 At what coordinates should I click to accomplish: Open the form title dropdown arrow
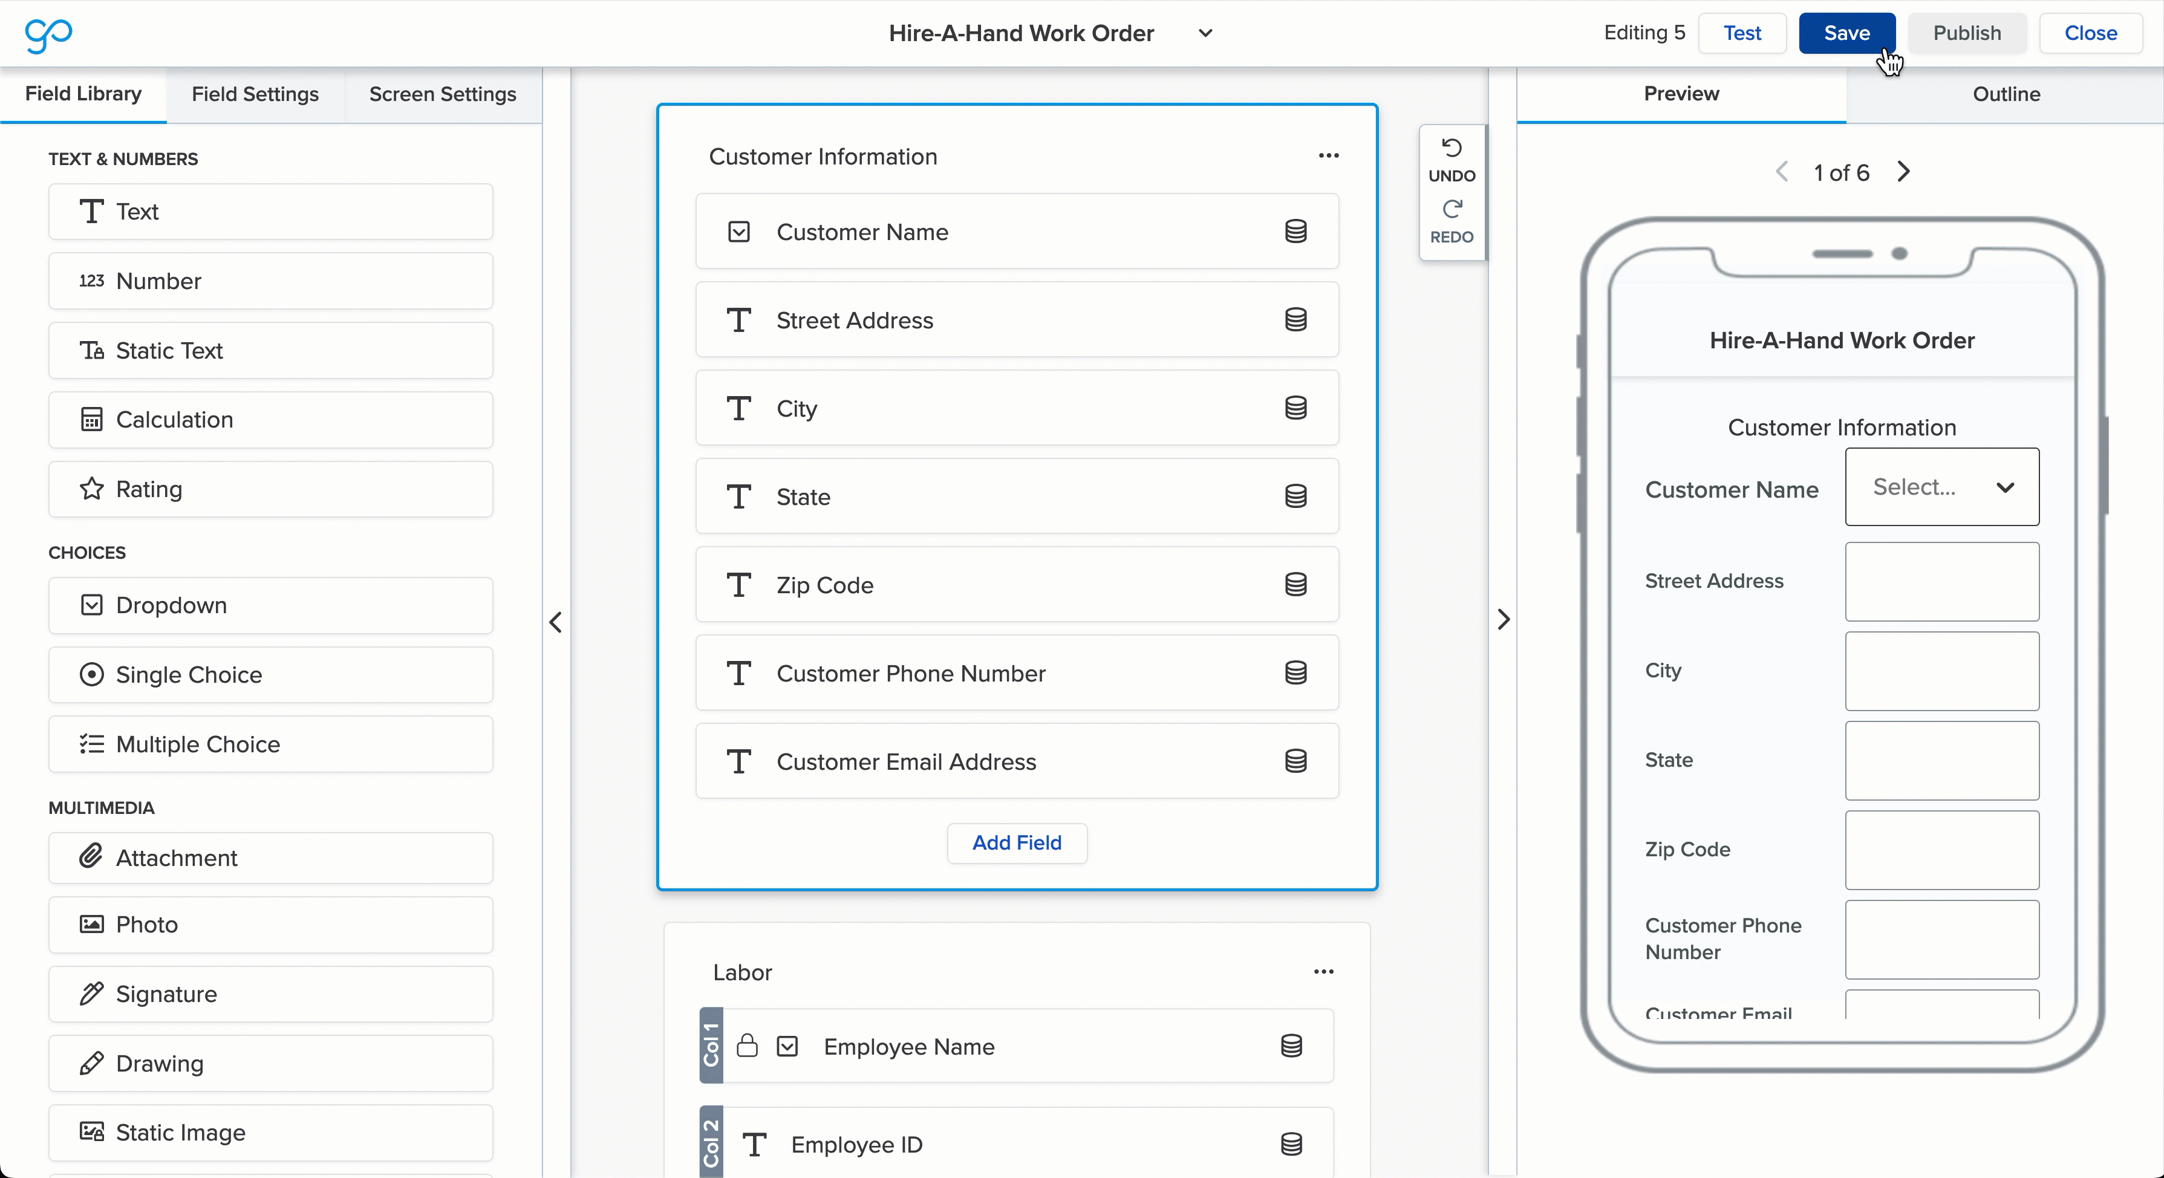click(x=1205, y=34)
